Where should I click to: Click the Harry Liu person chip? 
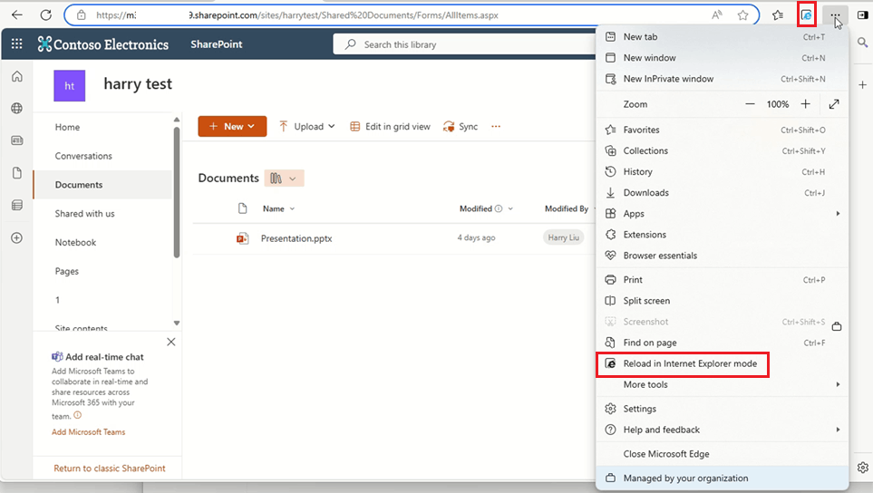pos(564,237)
